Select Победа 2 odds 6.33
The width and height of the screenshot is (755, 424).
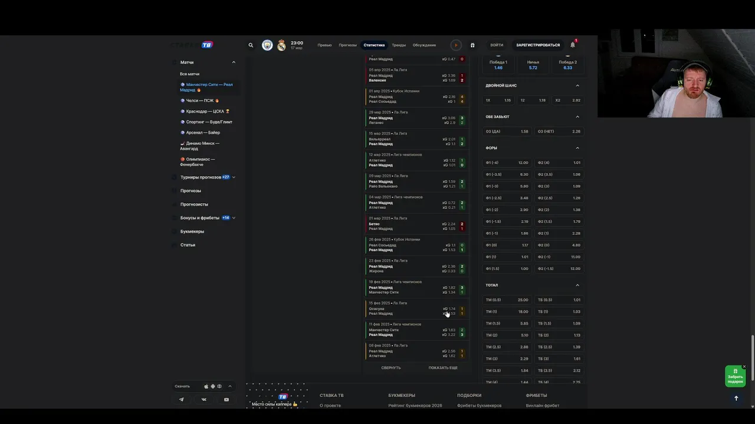[x=568, y=65]
